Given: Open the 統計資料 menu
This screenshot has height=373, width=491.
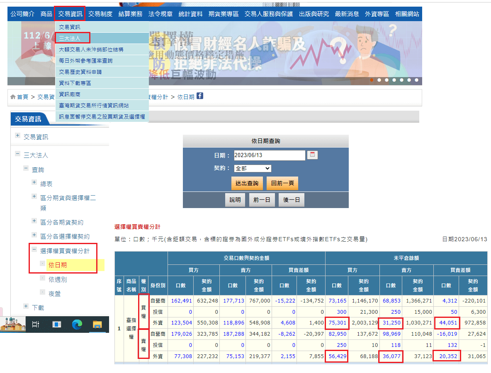Looking at the screenshot, I should [x=190, y=14].
